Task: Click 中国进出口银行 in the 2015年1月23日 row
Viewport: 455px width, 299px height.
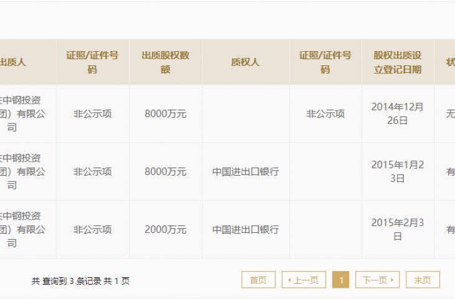Action: pos(246,171)
